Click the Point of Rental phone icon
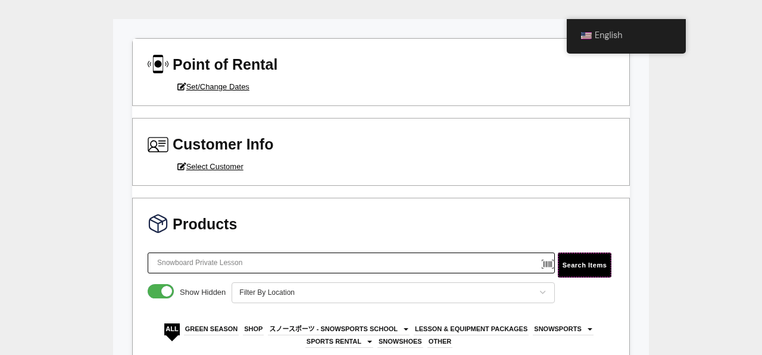The image size is (762, 355). click(x=158, y=64)
